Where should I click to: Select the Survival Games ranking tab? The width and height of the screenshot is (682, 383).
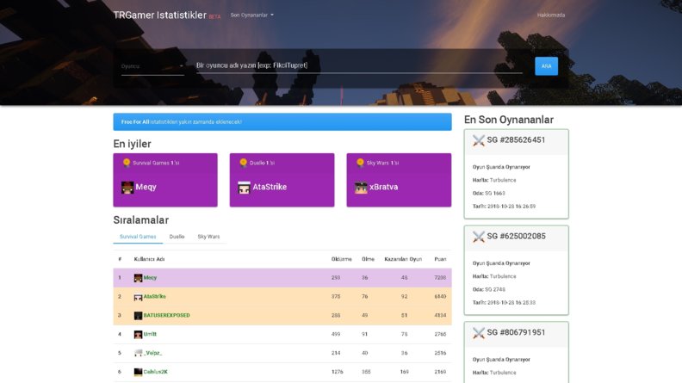[x=138, y=237]
